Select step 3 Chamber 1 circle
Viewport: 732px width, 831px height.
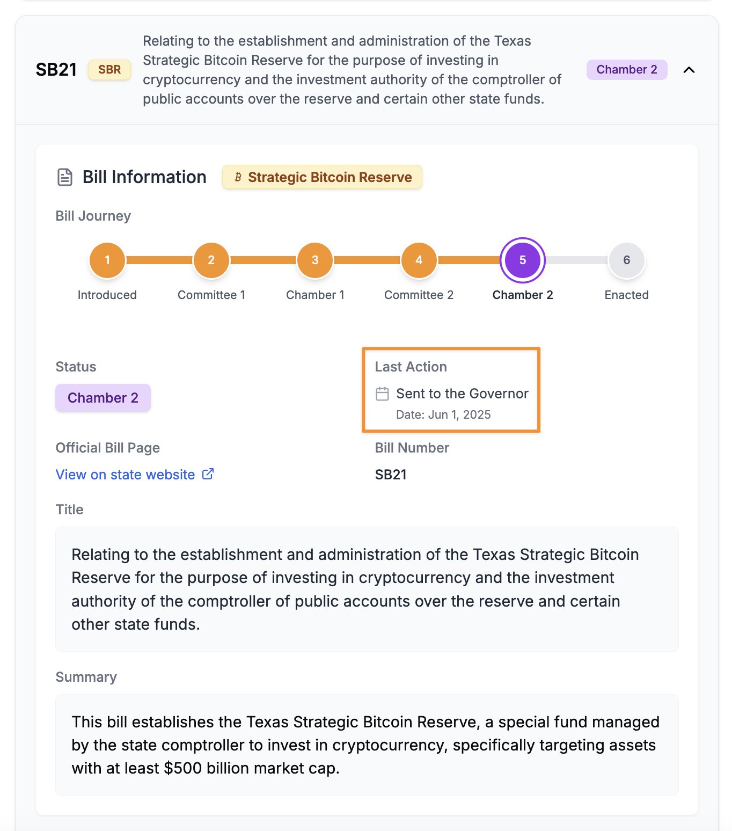(x=315, y=260)
